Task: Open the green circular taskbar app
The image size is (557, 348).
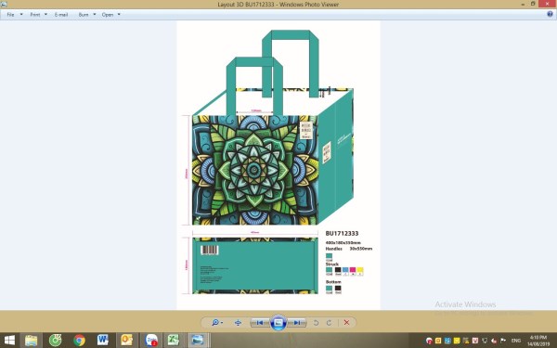Action: 55,341
